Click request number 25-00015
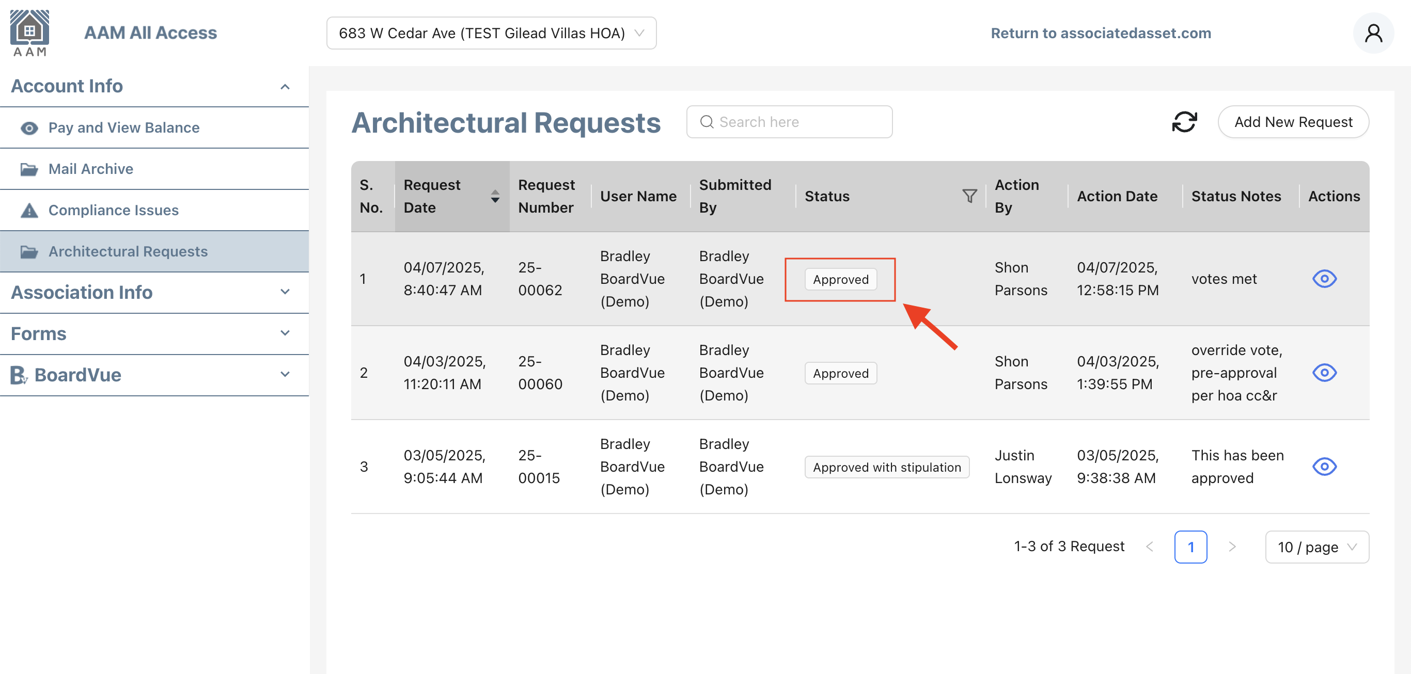 pos(539,467)
